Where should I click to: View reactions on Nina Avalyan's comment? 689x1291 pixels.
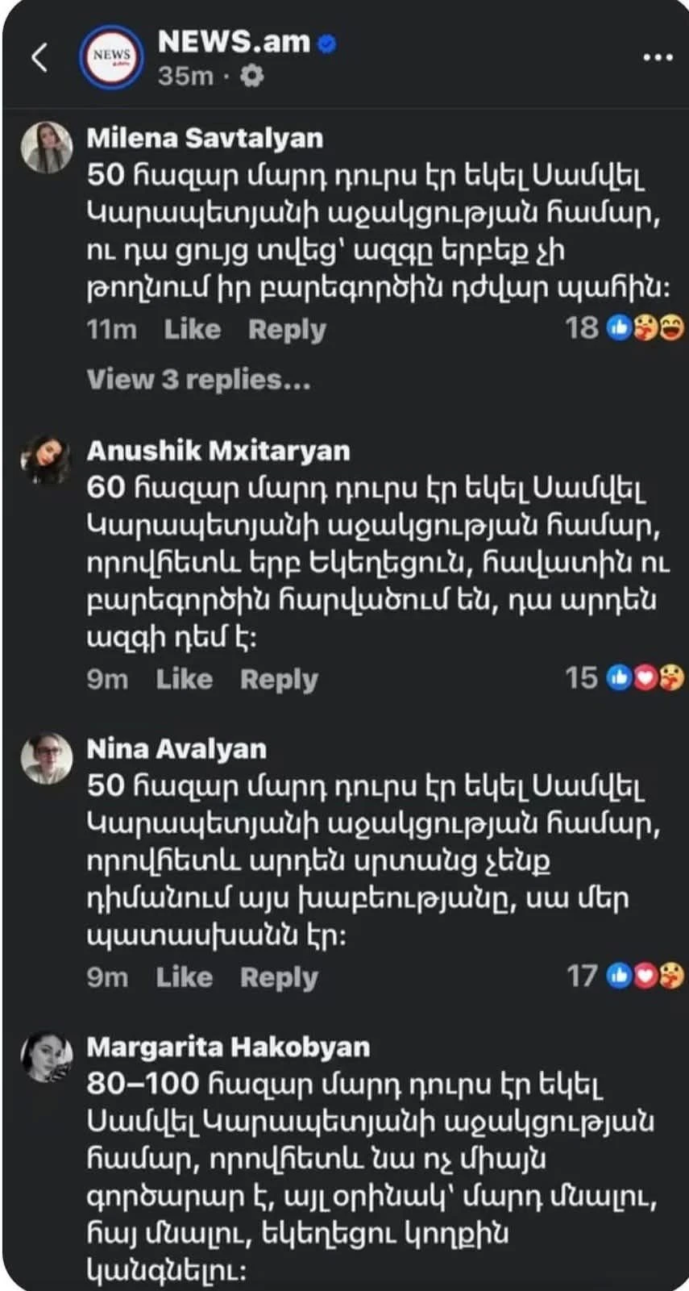pyautogui.click(x=625, y=976)
